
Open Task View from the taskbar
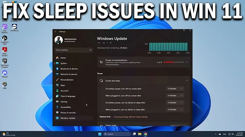pos(134,134)
